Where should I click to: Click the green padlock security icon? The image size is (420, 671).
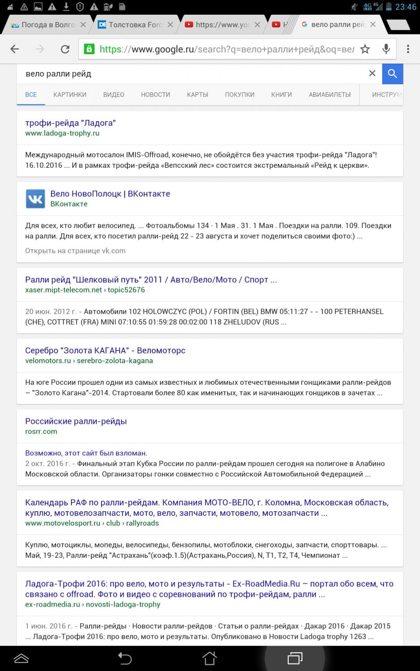pos(89,49)
